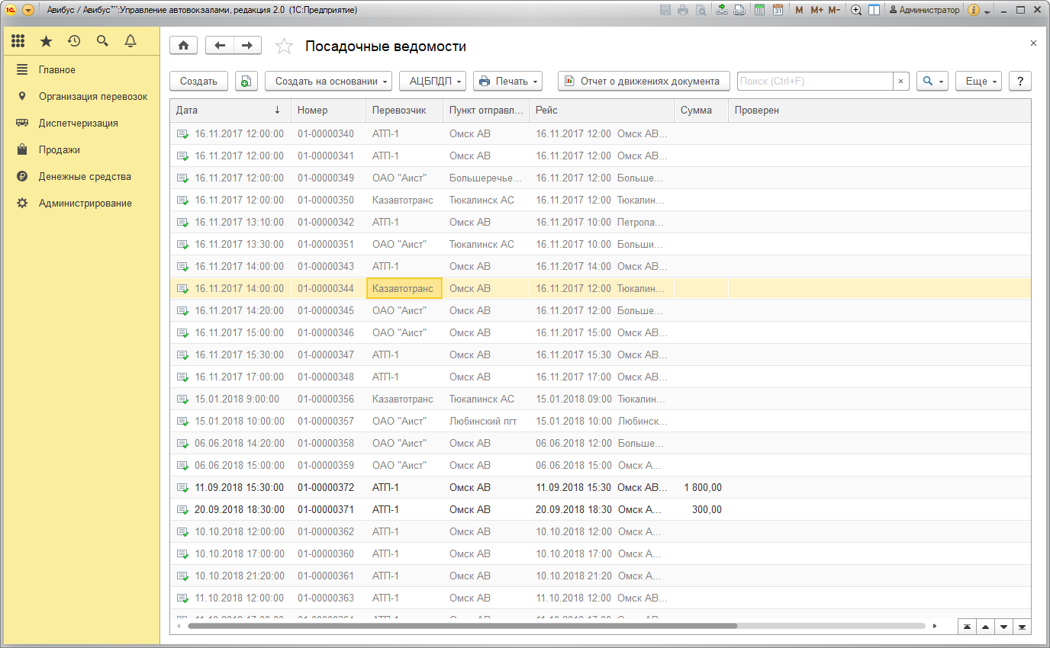Click the sidebar search magnifier icon
Screen dimensions: 1050x648
(x=102, y=41)
